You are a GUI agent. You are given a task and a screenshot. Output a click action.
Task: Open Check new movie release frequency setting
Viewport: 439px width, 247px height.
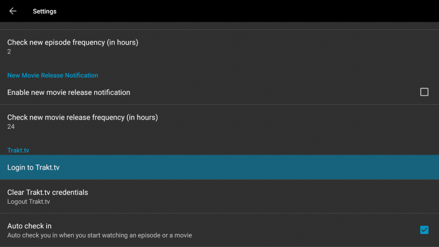83,117
